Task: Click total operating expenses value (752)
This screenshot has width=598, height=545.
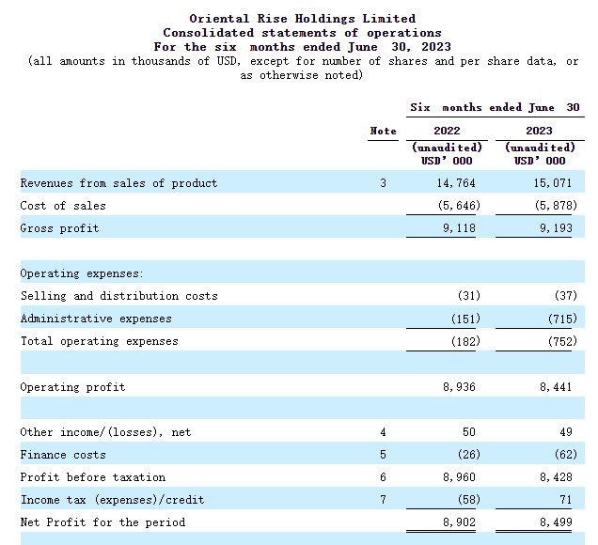Action: tap(562, 341)
